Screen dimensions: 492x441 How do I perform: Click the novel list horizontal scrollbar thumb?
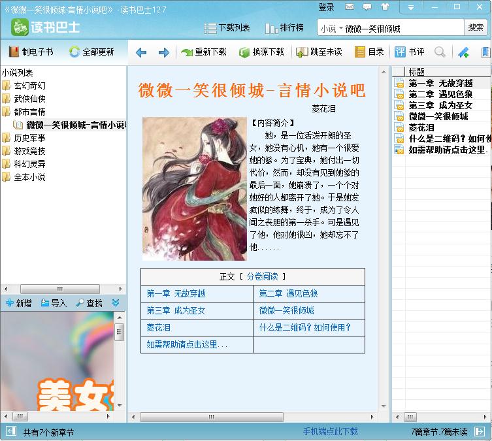click(x=60, y=289)
